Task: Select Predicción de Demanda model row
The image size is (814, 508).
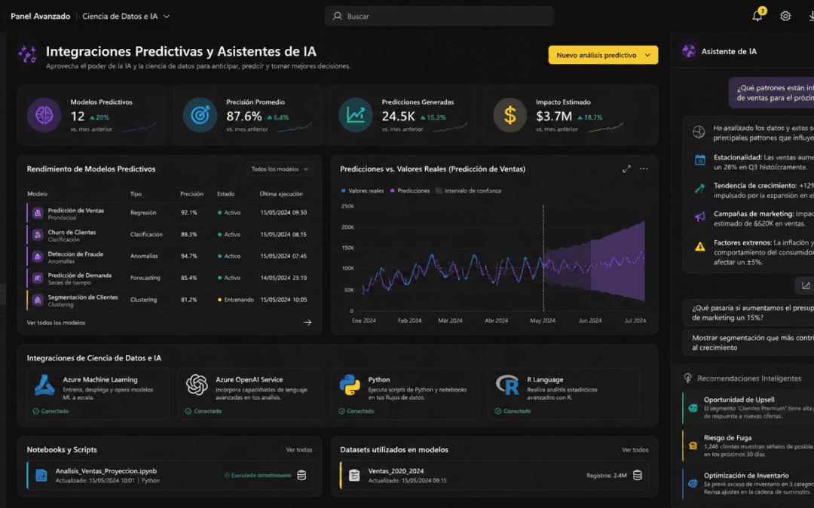Action: pyautogui.click(x=170, y=278)
